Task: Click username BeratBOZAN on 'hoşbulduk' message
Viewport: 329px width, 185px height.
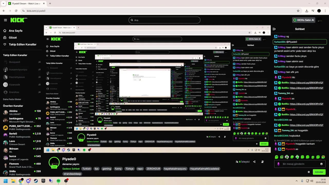Action: tap(281, 136)
